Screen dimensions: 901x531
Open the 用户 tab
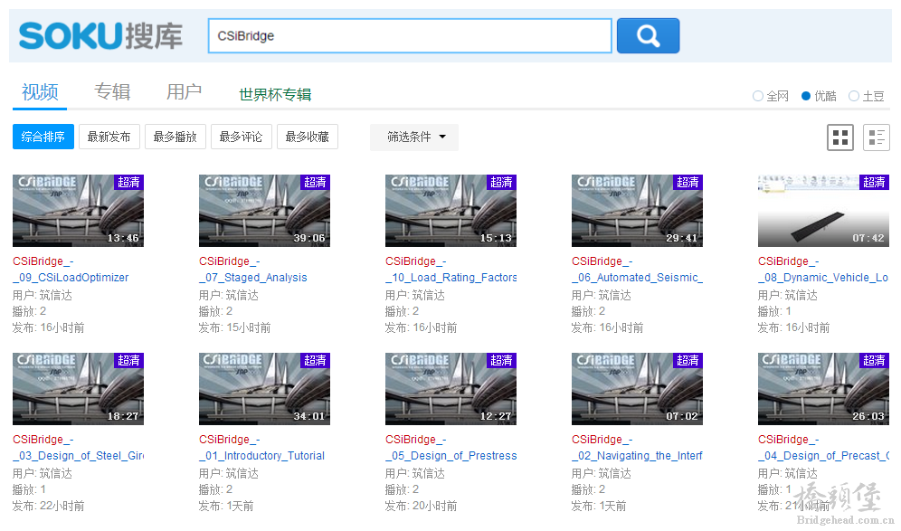(x=184, y=92)
